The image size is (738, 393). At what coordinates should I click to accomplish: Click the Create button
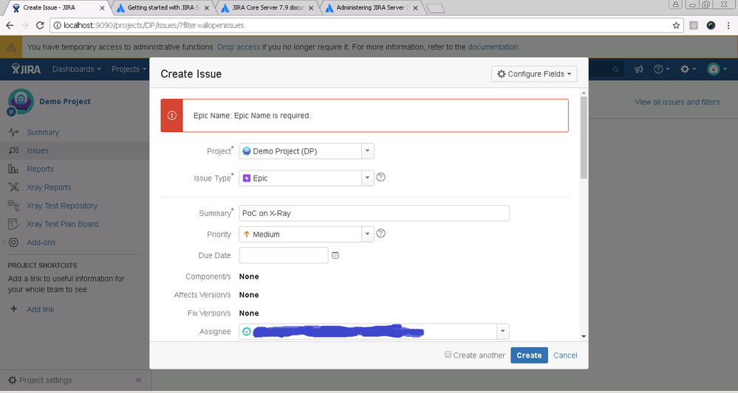coord(529,355)
